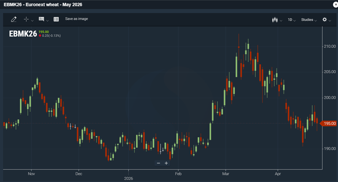The height and width of the screenshot is (182, 338).
Task: Open the candlestick chart type icon
Action: coord(275,20)
